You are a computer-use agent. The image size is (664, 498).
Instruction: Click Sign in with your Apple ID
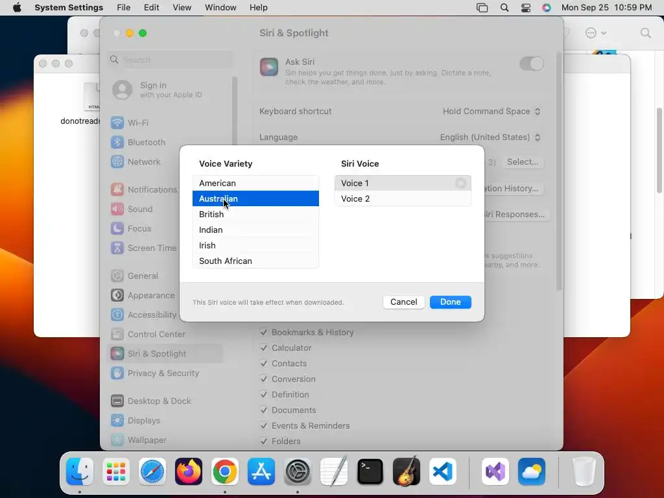point(166,89)
